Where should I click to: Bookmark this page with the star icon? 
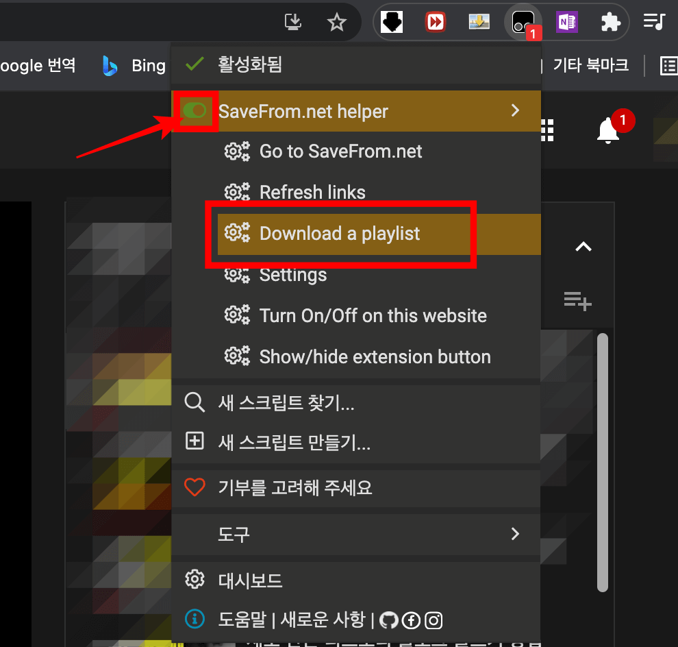[x=336, y=22]
